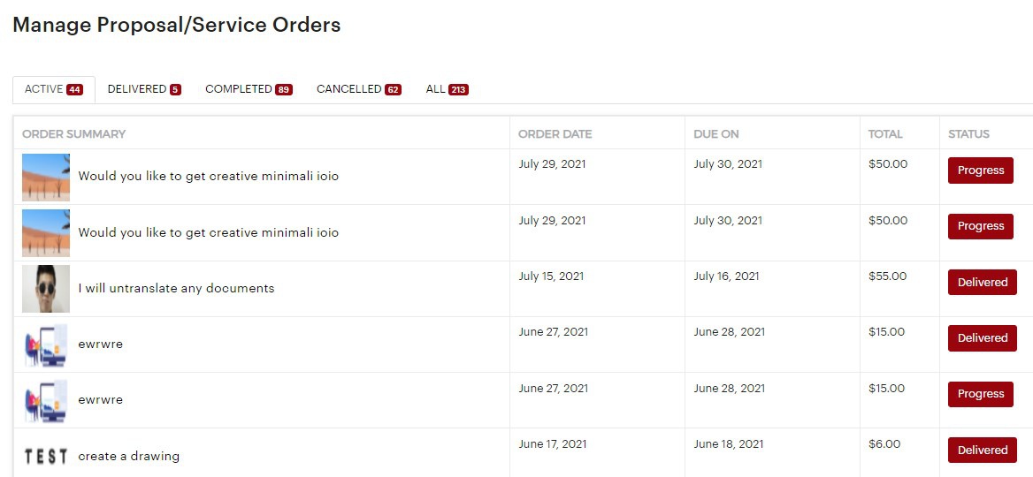Click Delivered status for $55.00 order
Viewport: 1033px width, 477px height.
982,283
